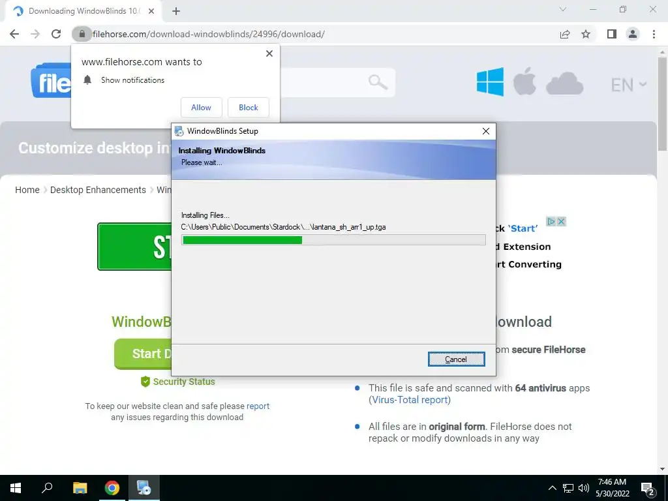Show hidden system tray icons
The image size is (668, 501).
pos(552,488)
